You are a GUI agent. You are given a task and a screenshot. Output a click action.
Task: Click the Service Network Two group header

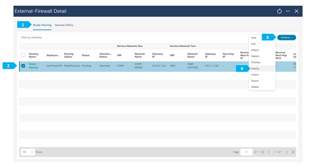(x=183, y=46)
